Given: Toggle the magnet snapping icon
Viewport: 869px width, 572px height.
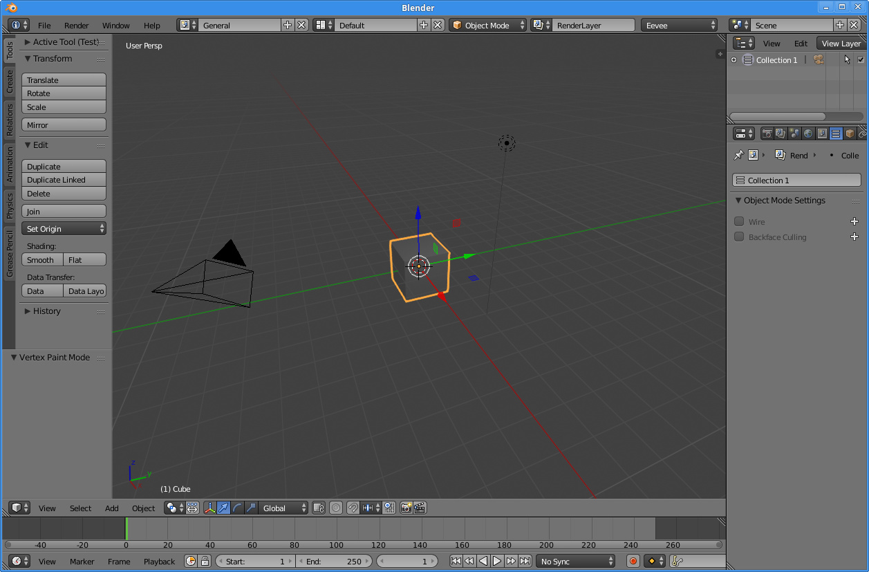Looking at the screenshot, I should 353,508.
